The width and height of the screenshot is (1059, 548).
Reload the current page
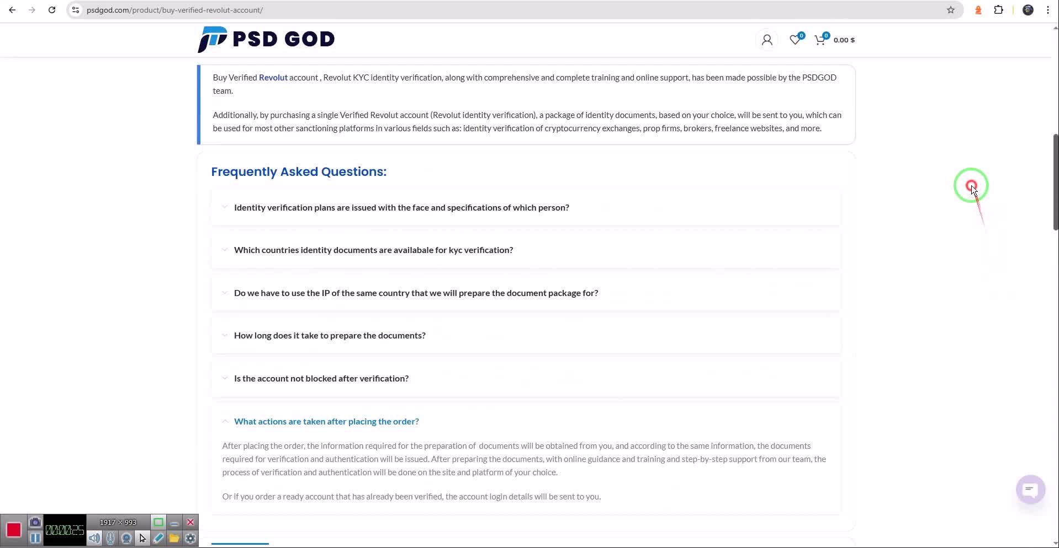pos(52,10)
